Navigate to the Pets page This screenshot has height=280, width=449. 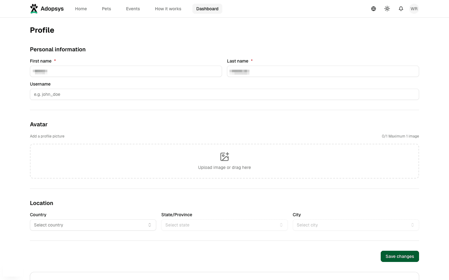click(106, 9)
